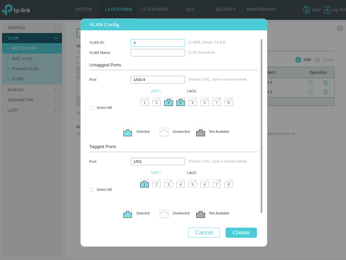The width and height of the screenshot is (346, 260).
Task: Collapse the VLAN sidebar section
Action: (32, 38)
